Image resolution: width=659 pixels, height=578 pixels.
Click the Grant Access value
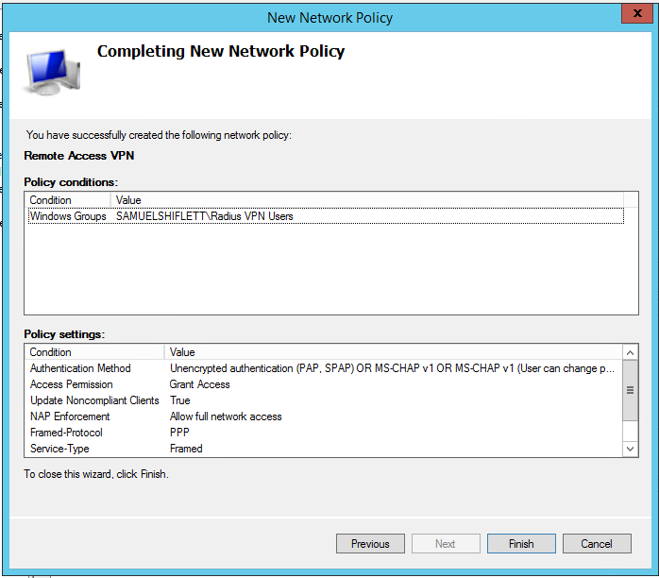[x=199, y=384]
